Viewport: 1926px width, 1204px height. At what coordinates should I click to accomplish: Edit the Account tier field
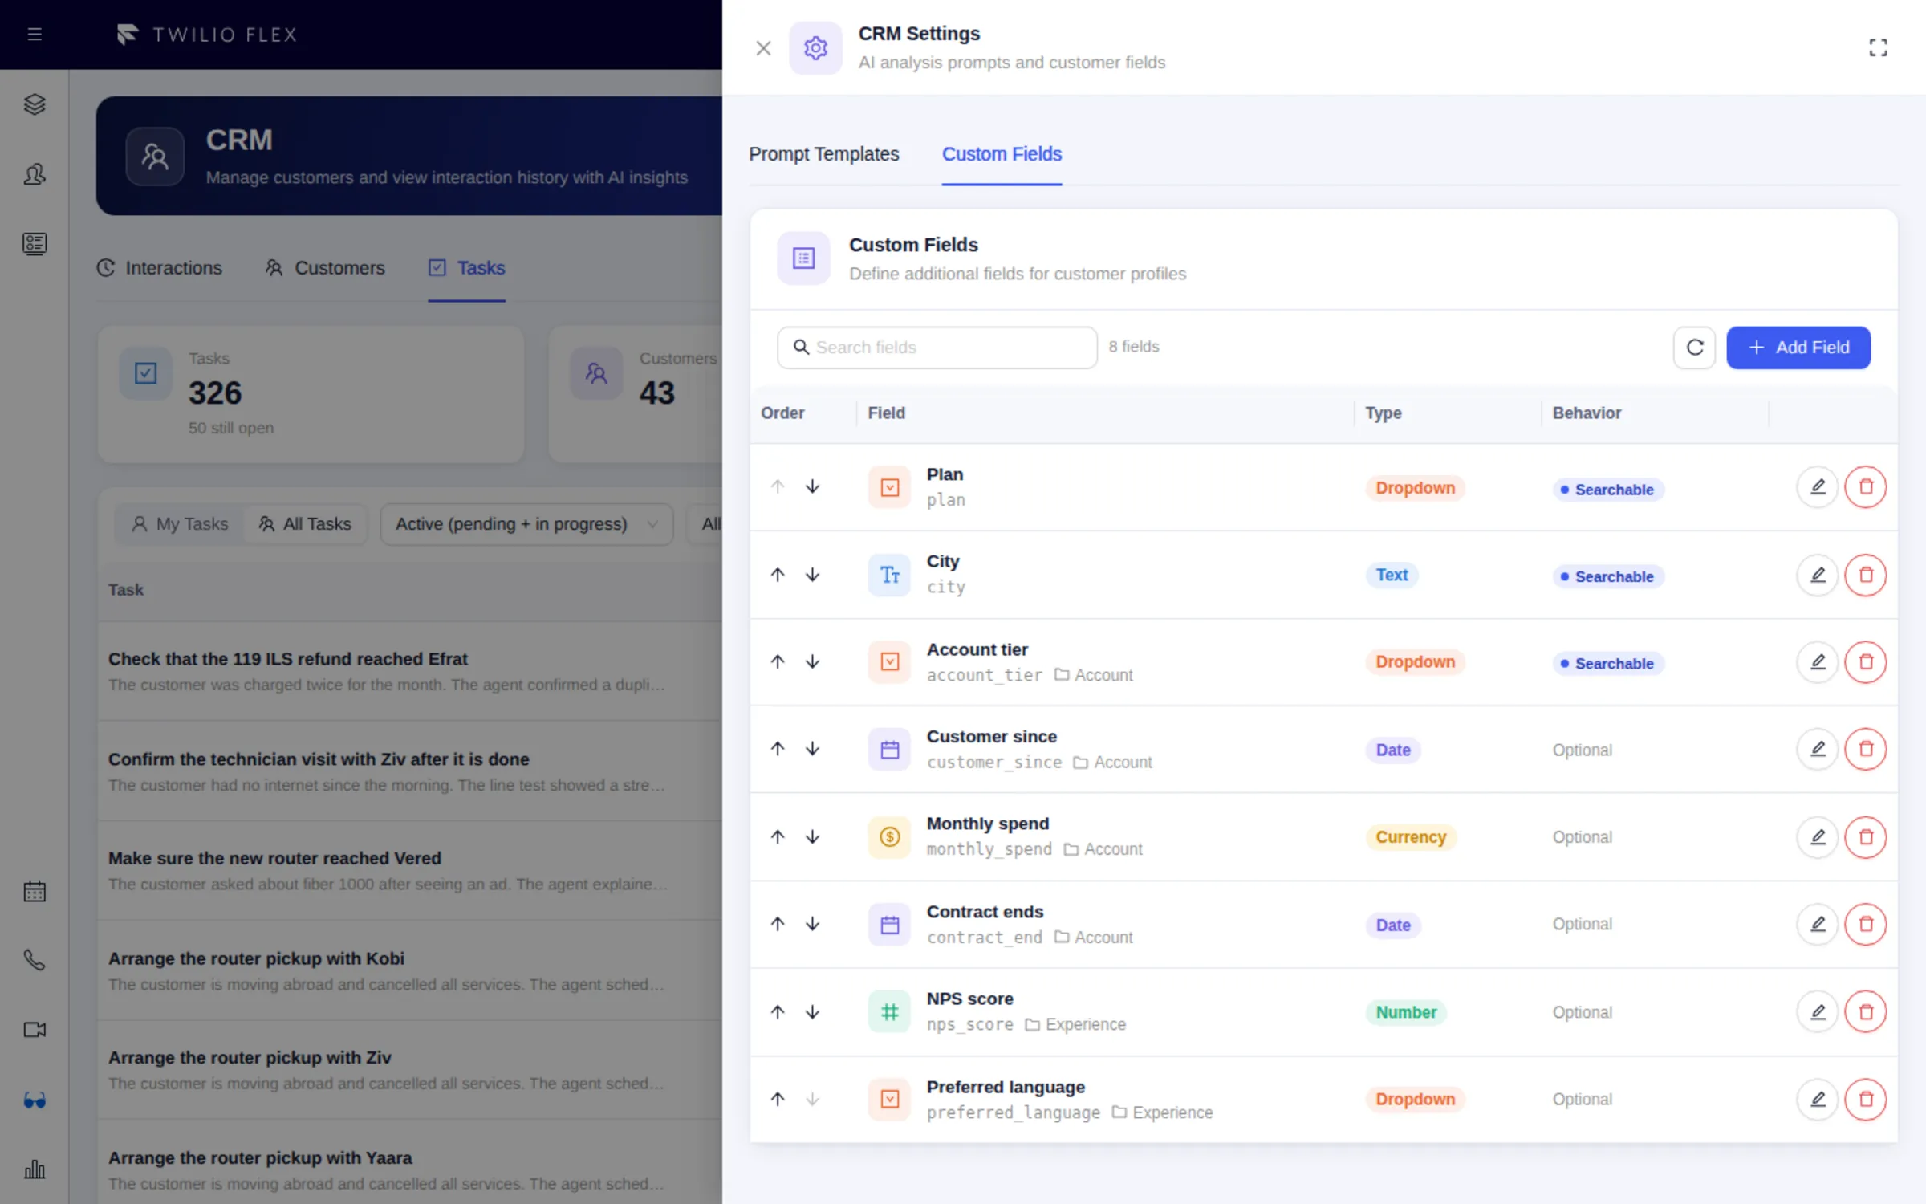point(1818,662)
